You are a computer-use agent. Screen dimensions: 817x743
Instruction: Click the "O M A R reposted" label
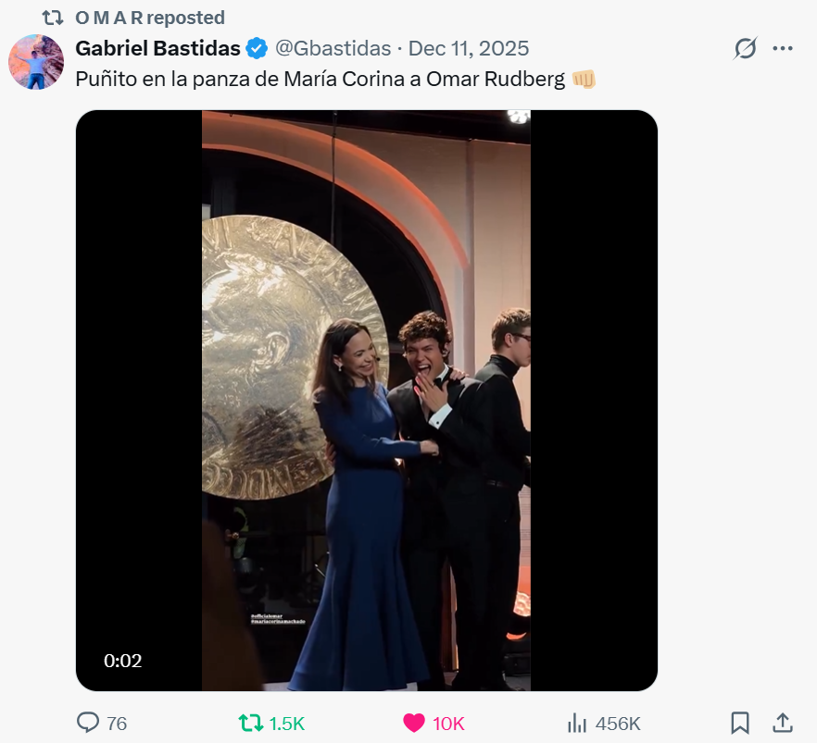click(149, 18)
